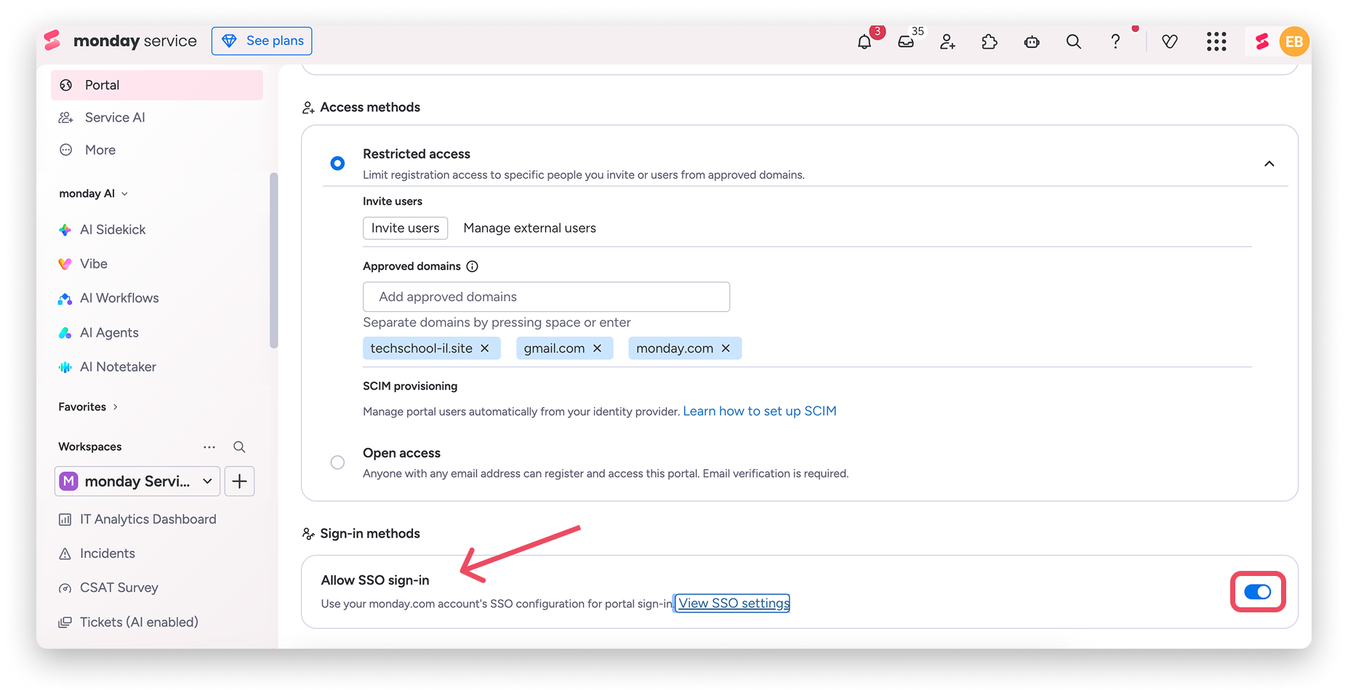Select the Restricted access radio button
The height and width of the screenshot is (696, 1348).
(x=337, y=164)
